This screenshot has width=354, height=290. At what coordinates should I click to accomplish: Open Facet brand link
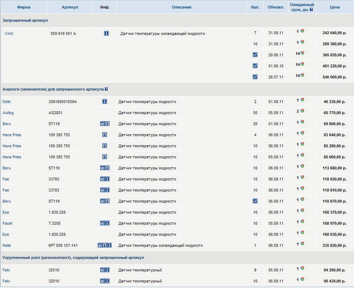pyautogui.click(x=8, y=224)
